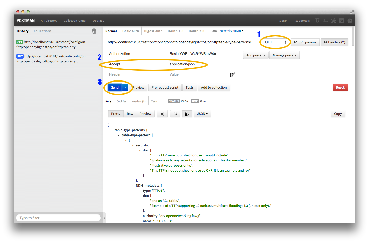
Task: Open the Send button dropdown arrow
Action: [125, 87]
